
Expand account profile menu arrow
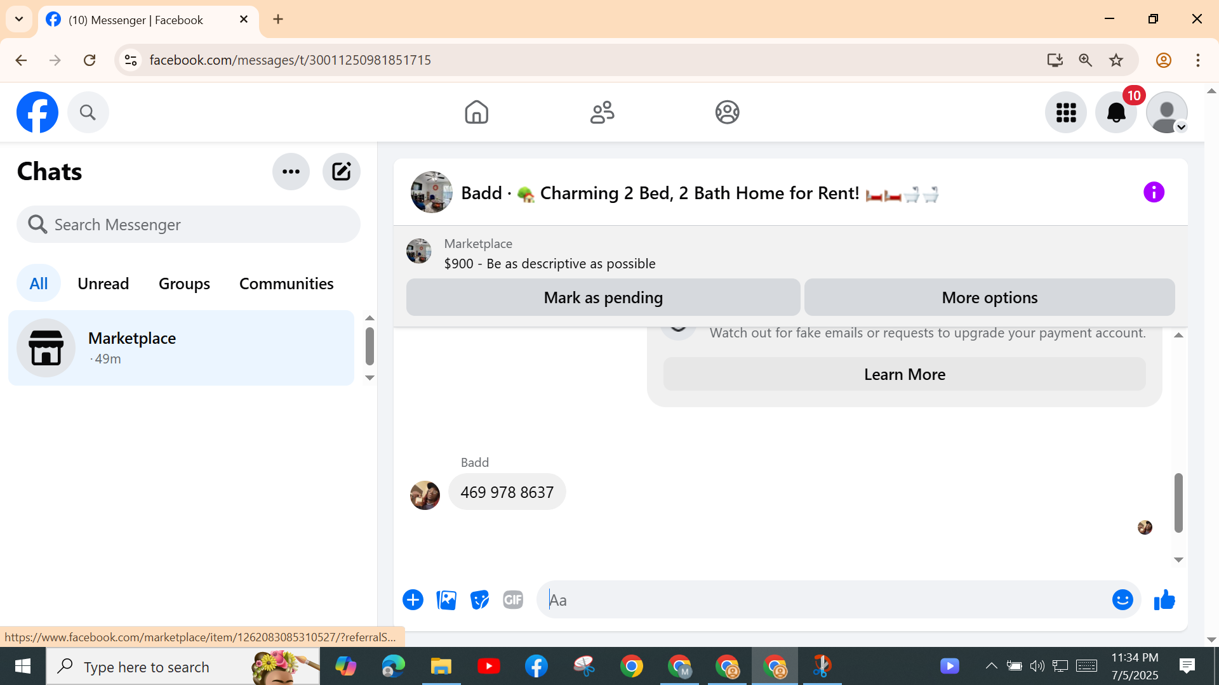tap(1181, 127)
